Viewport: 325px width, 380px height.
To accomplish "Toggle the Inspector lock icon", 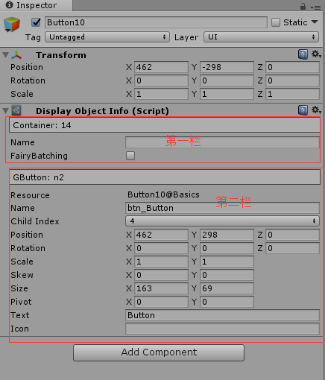I will (x=303, y=6).
